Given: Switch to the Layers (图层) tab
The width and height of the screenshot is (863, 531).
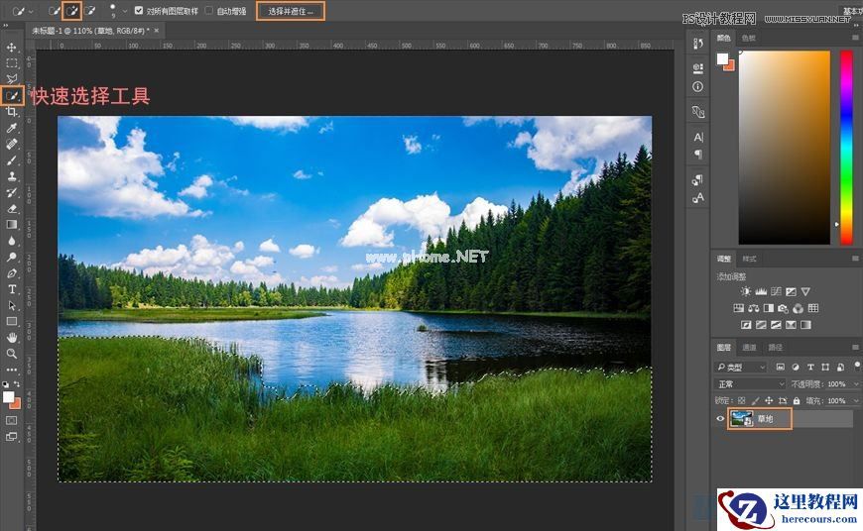Looking at the screenshot, I should point(724,348).
